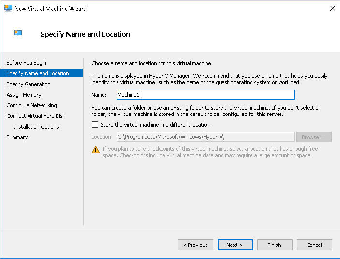Go back with the Previous button
This screenshot has width=340, height=259.
pyautogui.click(x=195, y=245)
